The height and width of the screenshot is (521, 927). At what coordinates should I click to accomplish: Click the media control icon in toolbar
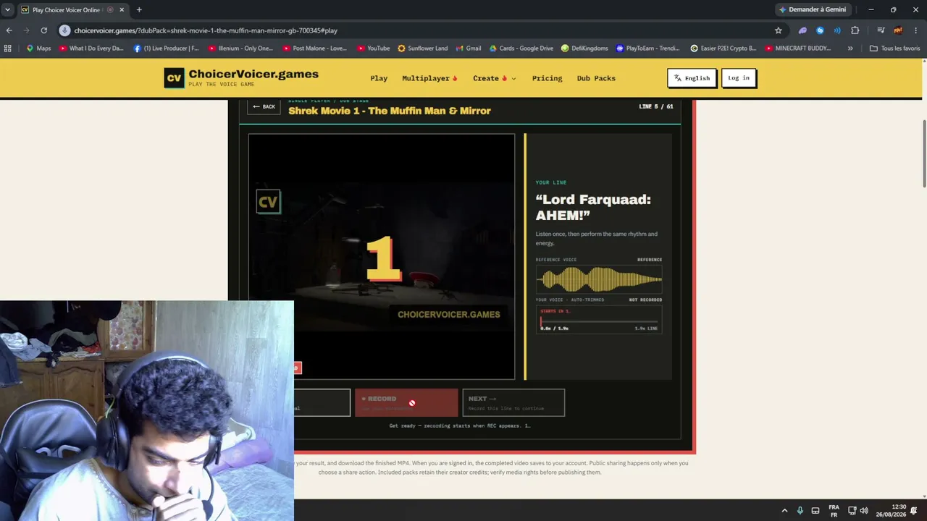(x=881, y=30)
